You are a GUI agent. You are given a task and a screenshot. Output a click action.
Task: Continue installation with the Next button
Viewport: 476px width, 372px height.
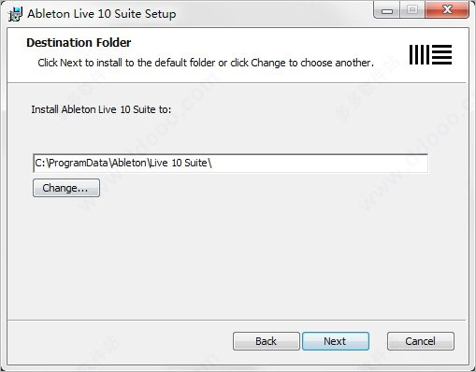coord(336,341)
